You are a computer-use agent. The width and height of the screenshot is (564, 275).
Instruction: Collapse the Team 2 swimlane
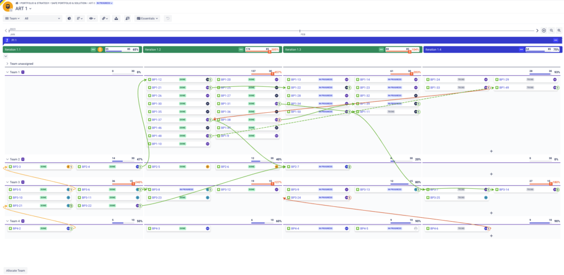coord(7,159)
